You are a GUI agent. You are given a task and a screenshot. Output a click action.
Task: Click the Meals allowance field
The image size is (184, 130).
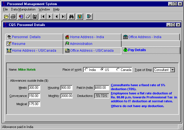tap(34, 88)
